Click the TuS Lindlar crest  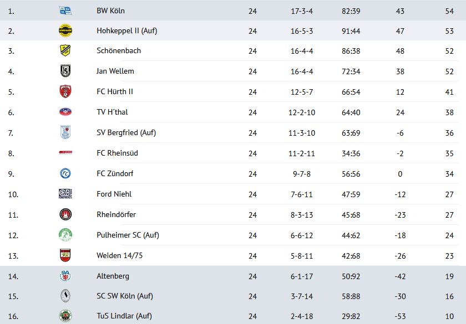[x=65, y=316]
